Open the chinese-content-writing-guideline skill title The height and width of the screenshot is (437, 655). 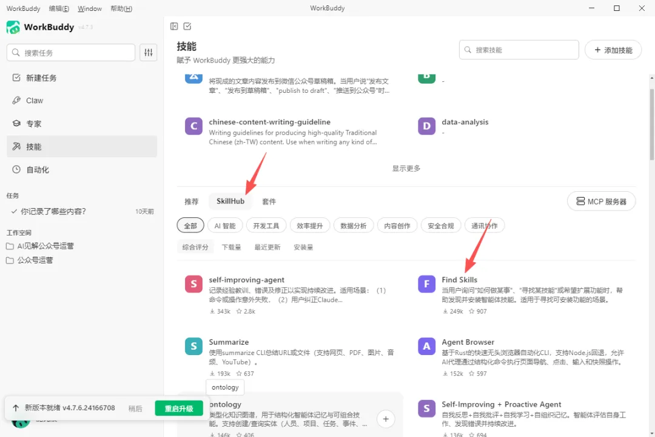coord(270,122)
